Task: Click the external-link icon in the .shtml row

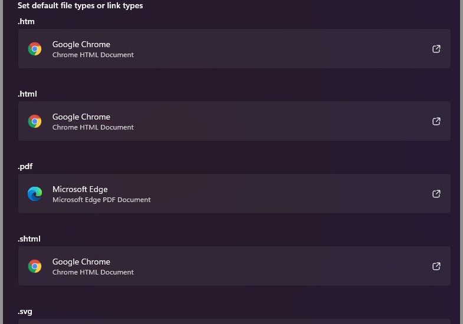Action: (x=436, y=266)
